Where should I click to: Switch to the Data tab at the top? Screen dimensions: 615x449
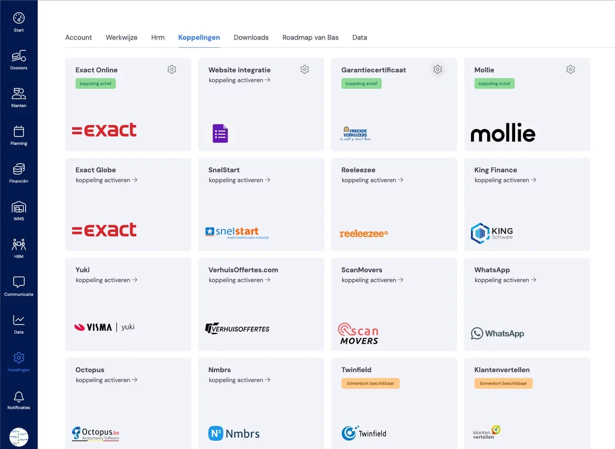[x=360, y=37]
